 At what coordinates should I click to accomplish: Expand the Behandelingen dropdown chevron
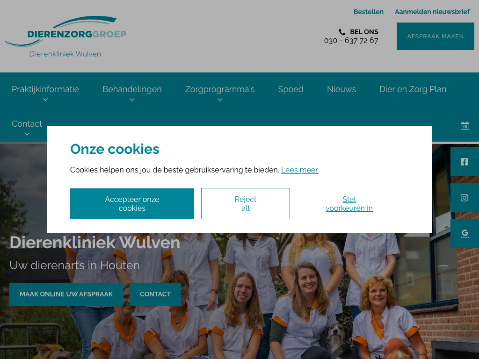pyautogui.click(x=132, y=100)
